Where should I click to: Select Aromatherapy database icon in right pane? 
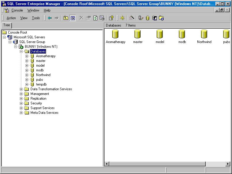coord(115,34)
